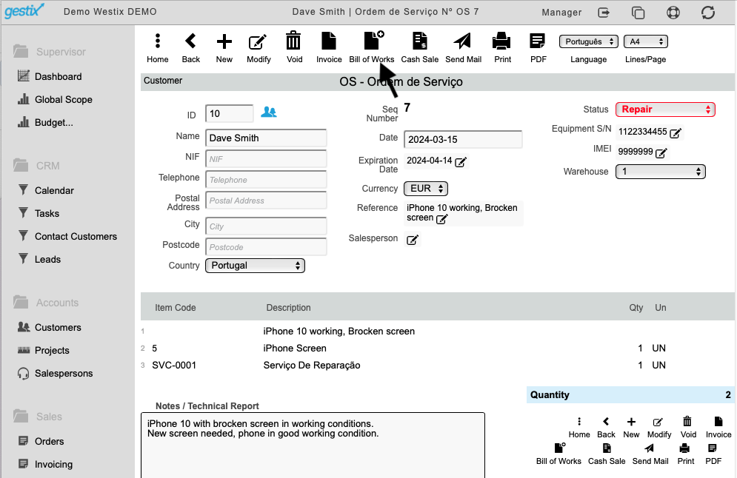737x478 pixels.
Task: Click the Modify button in top toolbar
Action: (x=259, y=48)
